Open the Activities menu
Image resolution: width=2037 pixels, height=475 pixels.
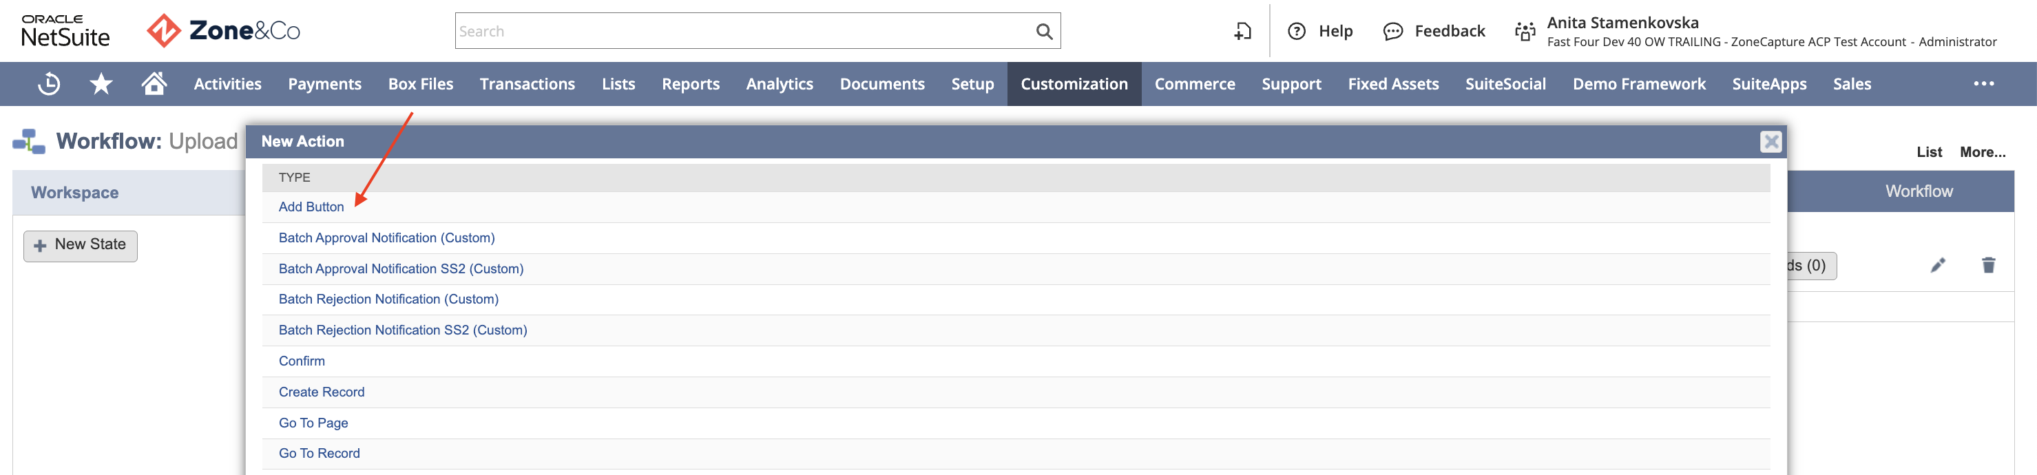[x=228, y=84]
